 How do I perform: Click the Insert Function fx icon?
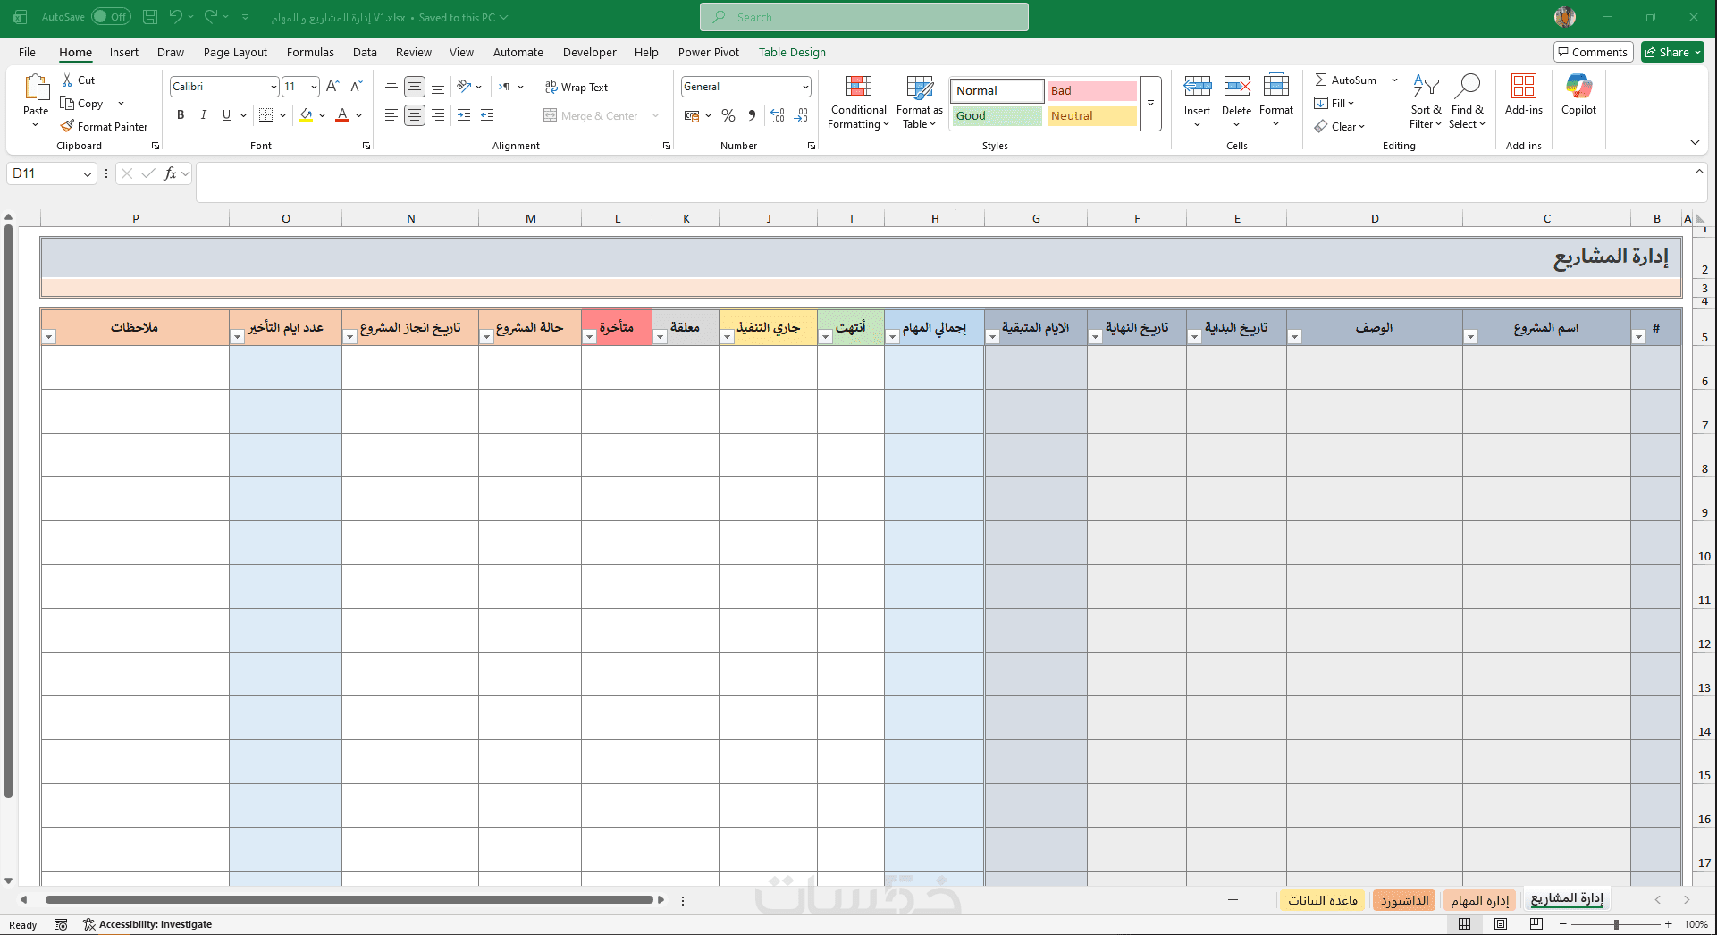(170, 173)
